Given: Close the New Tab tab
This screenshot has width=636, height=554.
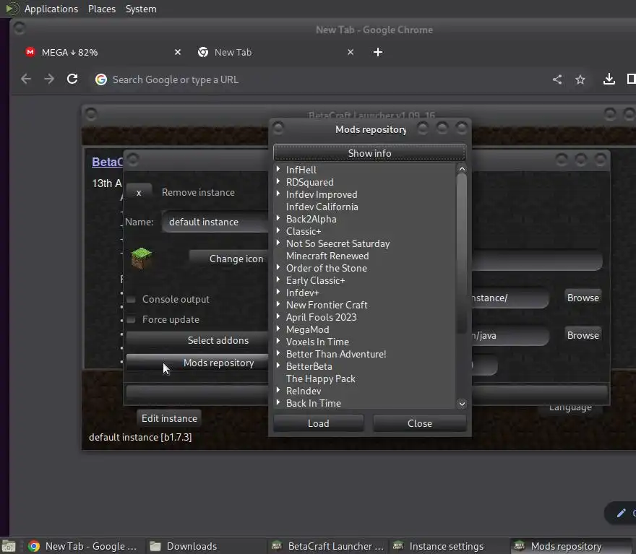Looking at the screenshot, I should [351, 52].
